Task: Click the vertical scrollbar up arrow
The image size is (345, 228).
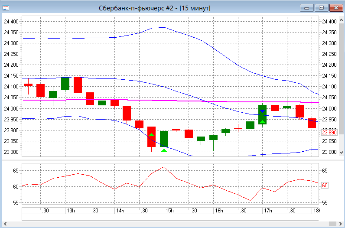Action: point(341,21)
